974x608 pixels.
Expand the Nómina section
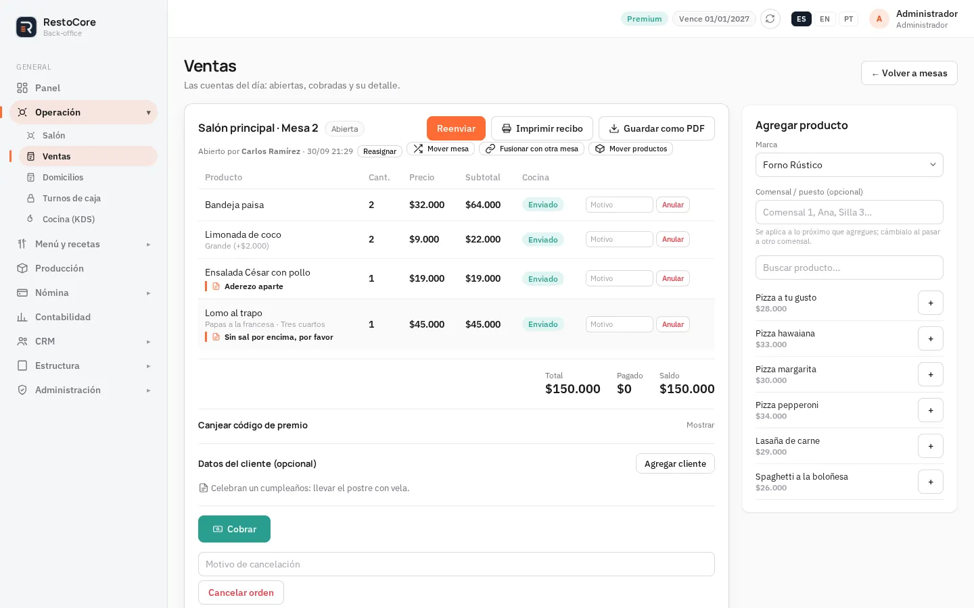click(84, 293)
